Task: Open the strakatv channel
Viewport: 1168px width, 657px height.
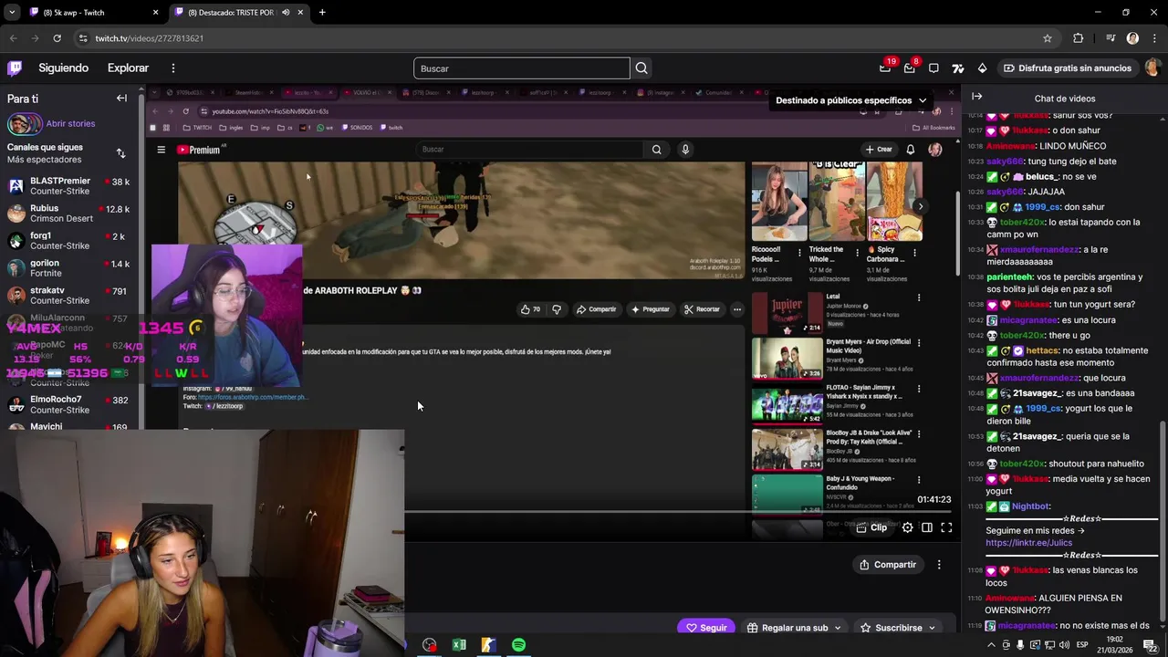Action: (x=68, y=296)
